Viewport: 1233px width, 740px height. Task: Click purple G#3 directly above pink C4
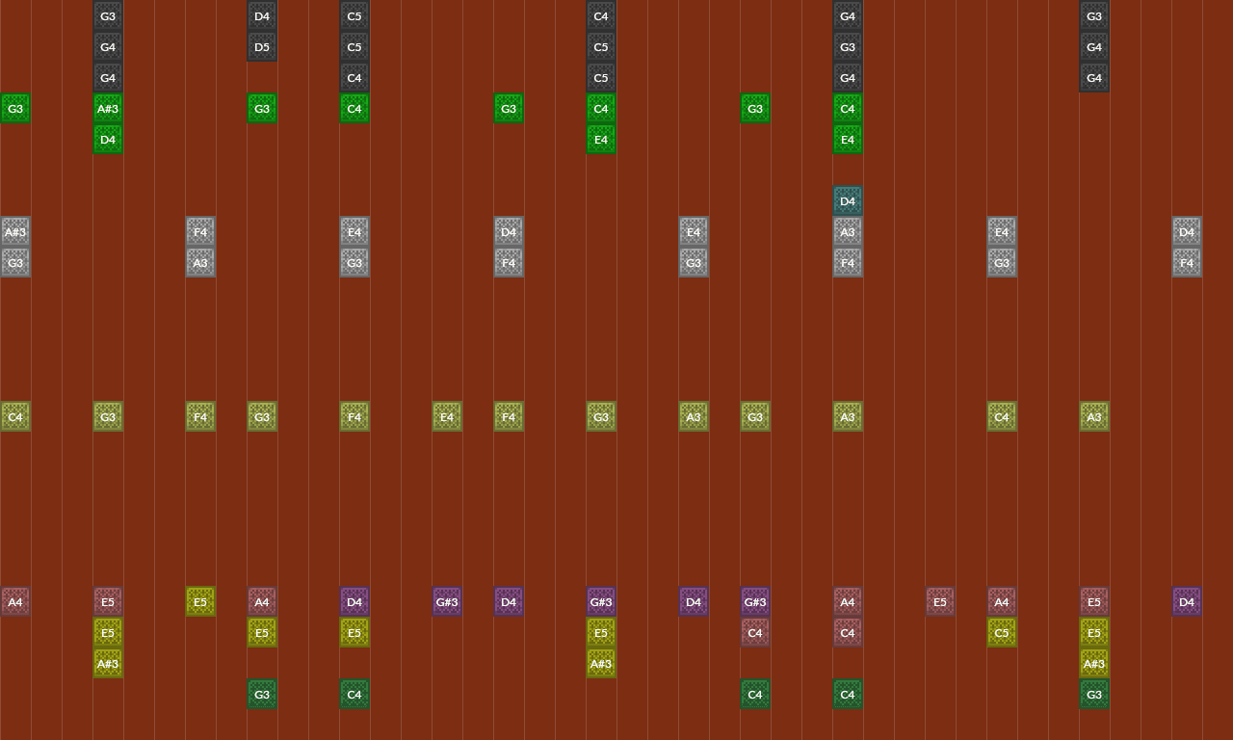755,602
